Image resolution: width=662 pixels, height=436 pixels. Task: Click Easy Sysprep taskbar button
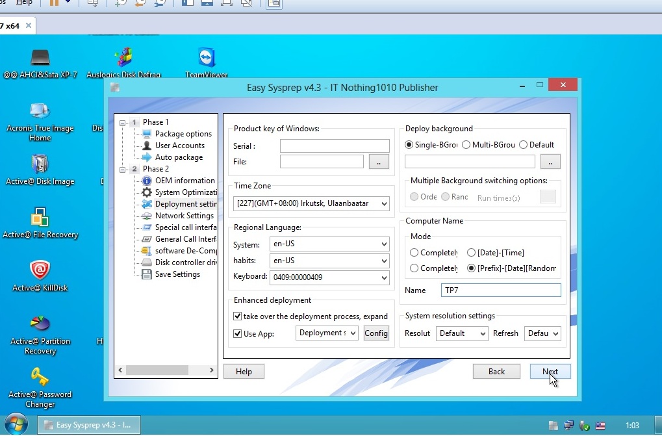(89, 425)
